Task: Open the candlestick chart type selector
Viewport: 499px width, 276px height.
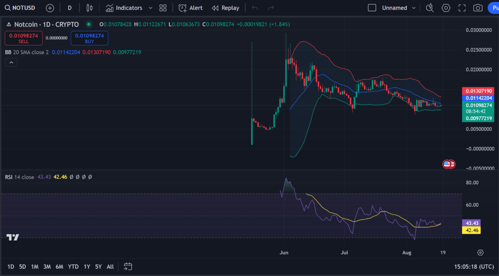Action: [89, 8]
